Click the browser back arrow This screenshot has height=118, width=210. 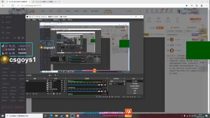click(x=3, y=6)
